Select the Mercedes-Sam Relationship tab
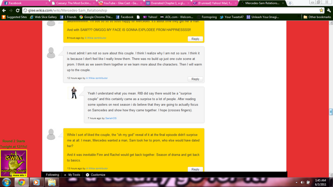333x187 pixels. (x=262, y=3)
